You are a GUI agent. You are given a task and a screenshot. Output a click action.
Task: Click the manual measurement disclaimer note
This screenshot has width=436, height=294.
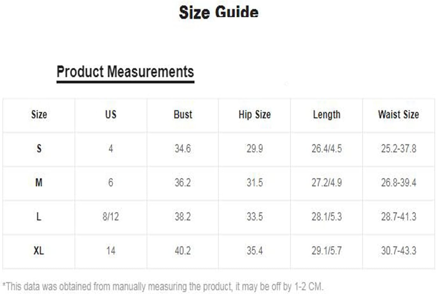point(163,287)
